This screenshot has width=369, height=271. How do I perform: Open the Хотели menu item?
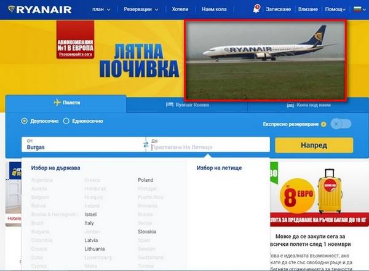pyautogui.click(x=180, y=9)
